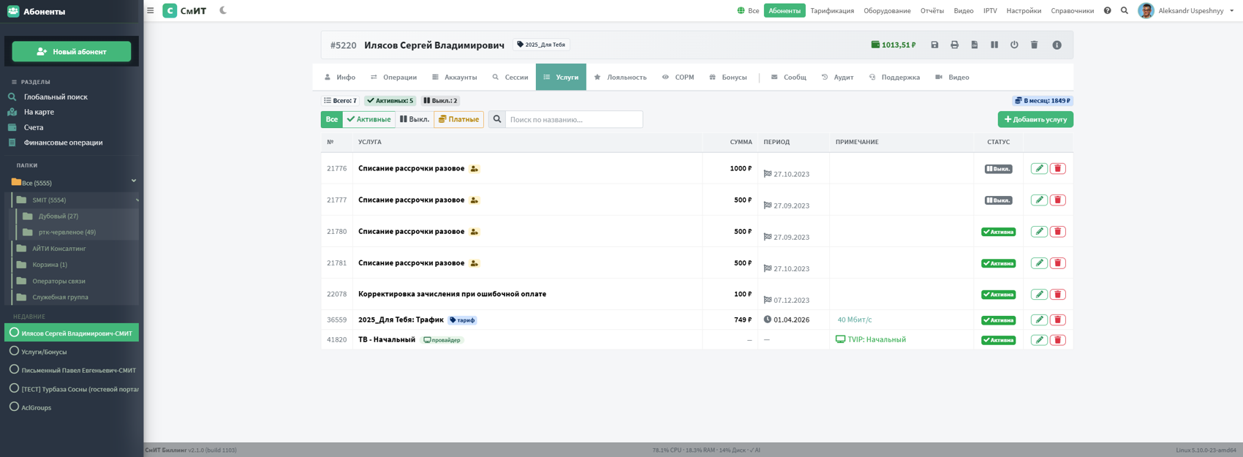Click the 2025_Для Тебя tariff tag
Image resolution: width=1243 pixels, height=457 pixels.
pyautogui.click(x=541, y=45)
